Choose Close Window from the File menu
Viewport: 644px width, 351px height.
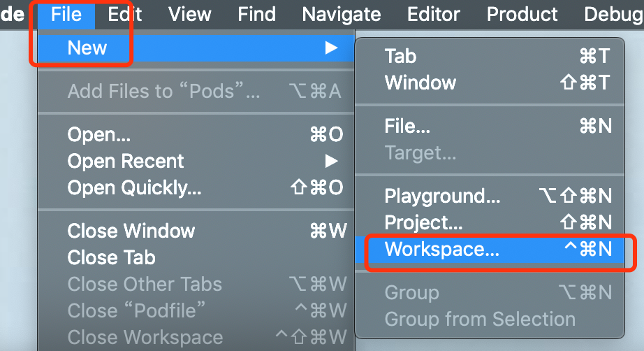pyautogui.click(x=196, y=231)
